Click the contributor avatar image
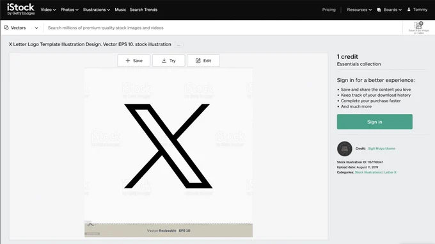435x244 pixels. tap(345, 149)
